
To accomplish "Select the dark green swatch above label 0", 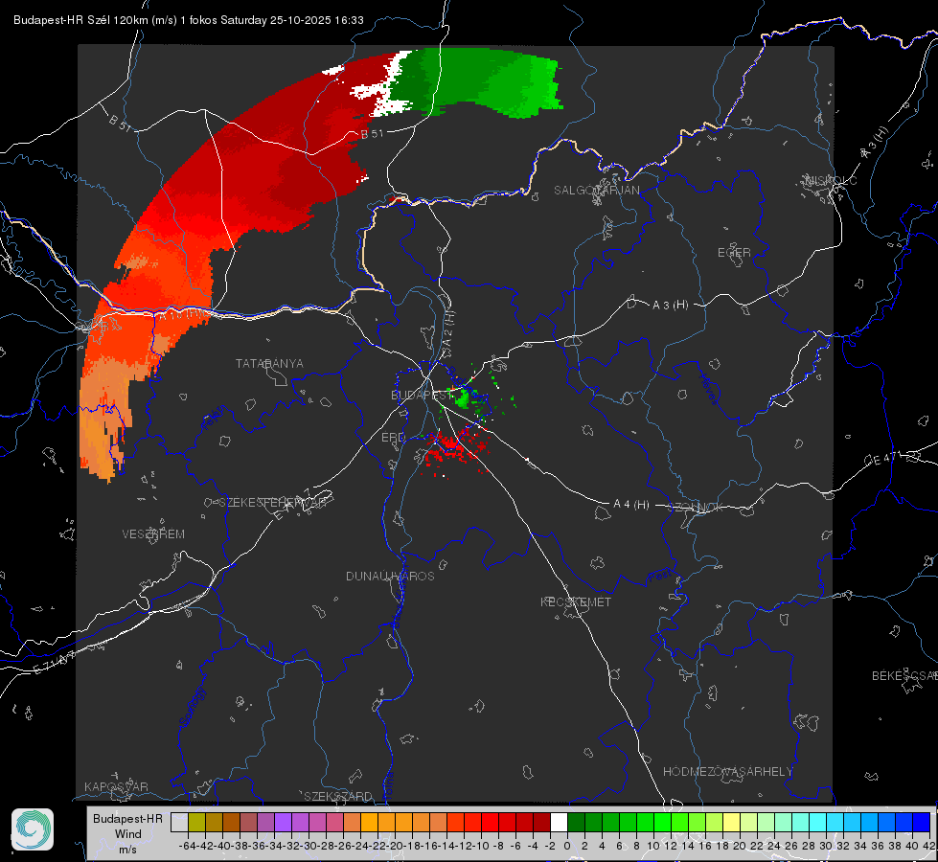I will point(576,822).
